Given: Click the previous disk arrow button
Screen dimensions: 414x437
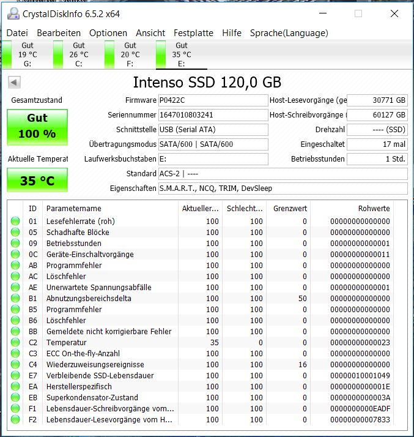Looking at the screenshot, I should click(14, 82).
